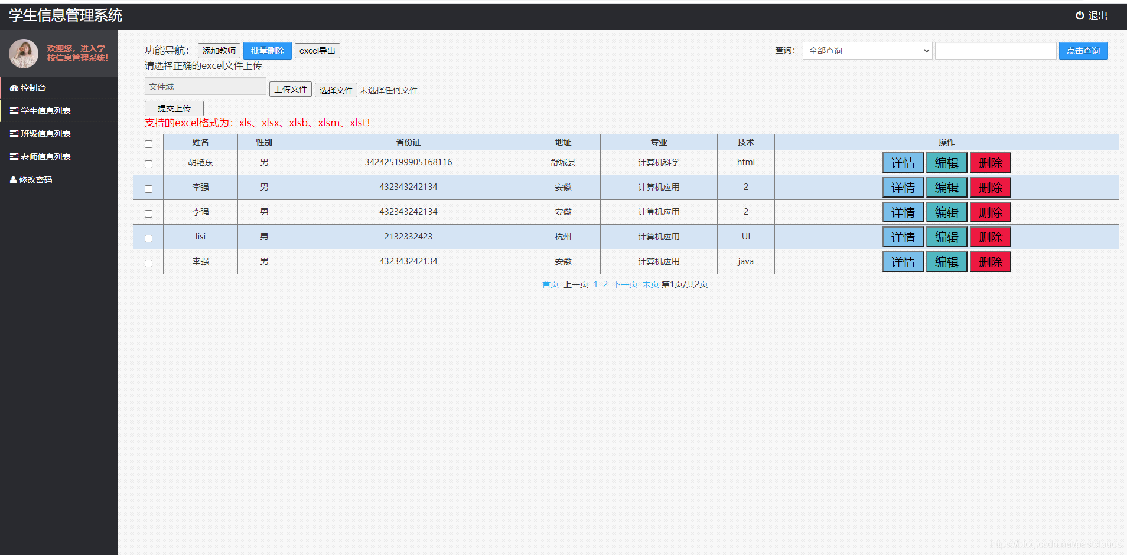The height and width of the screenshot is (555, 1127).
Task: Go to 首页 in pagination
Action: click(551, 284)
